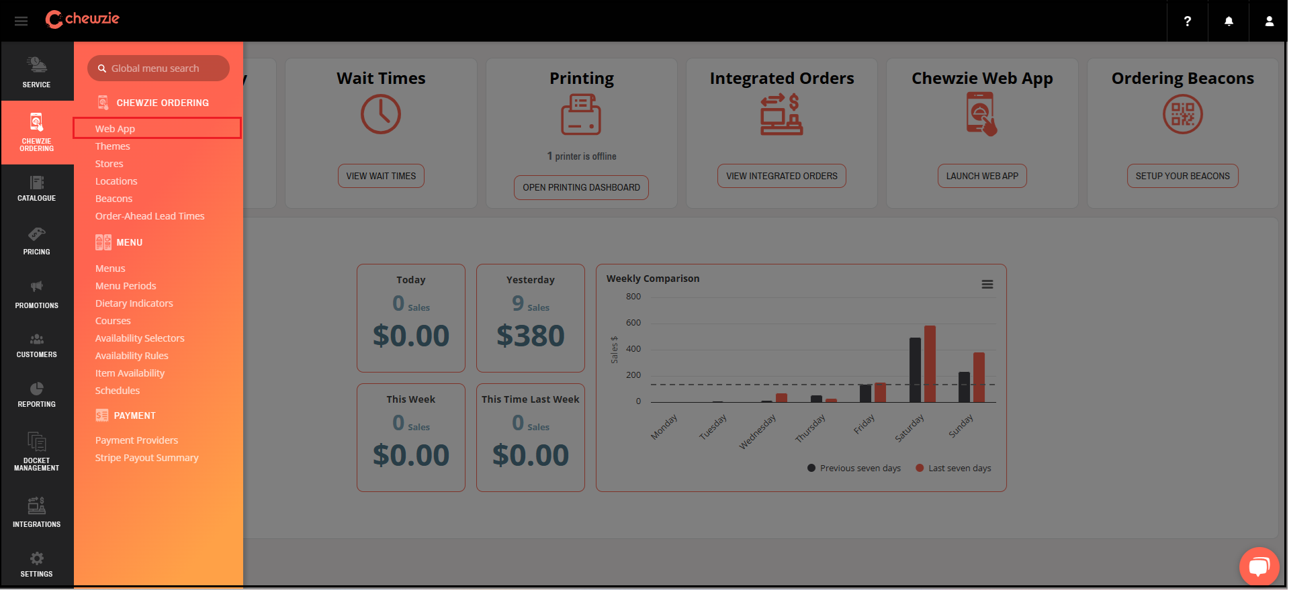Click the Wait Times clock icon
The width and height of the screenshot is (1289, 590).
click(381, 114)
